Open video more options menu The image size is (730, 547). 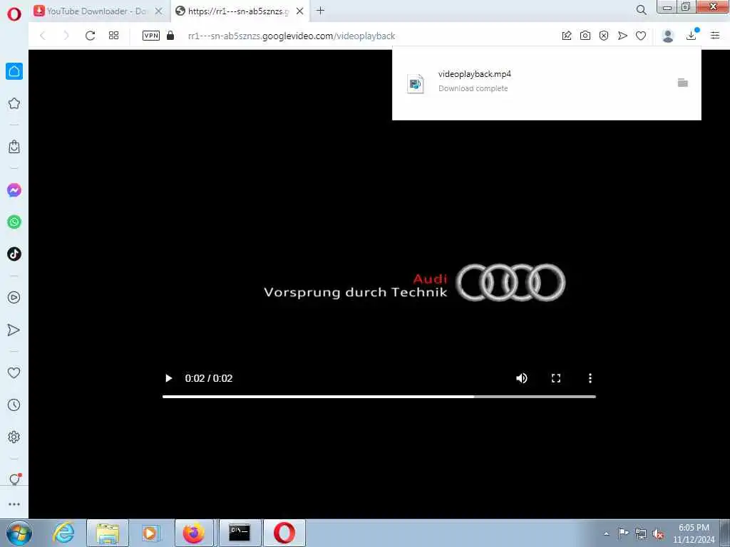[x=590, y=378]
